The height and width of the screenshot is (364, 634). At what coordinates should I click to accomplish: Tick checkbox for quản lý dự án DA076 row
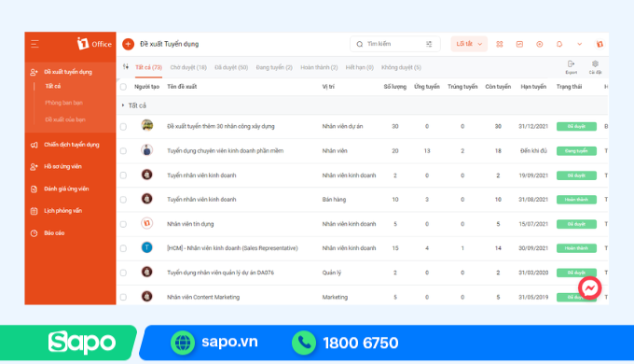point(123,273)
